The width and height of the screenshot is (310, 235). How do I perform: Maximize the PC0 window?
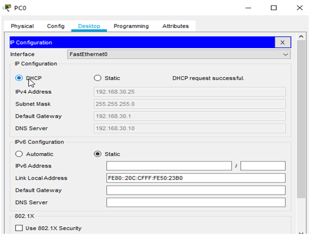tap(274, 8)
